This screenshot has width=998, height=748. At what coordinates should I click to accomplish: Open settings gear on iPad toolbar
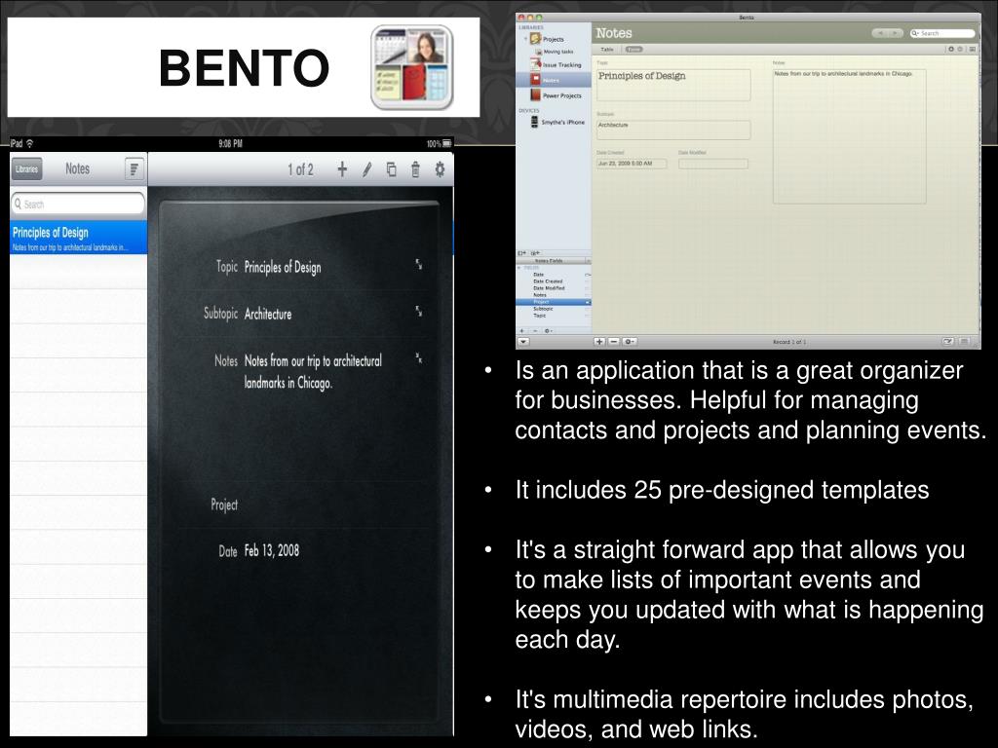[440, 169]
